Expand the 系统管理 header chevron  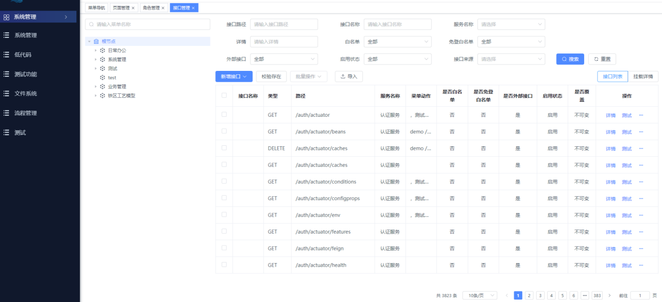[66, 17]
